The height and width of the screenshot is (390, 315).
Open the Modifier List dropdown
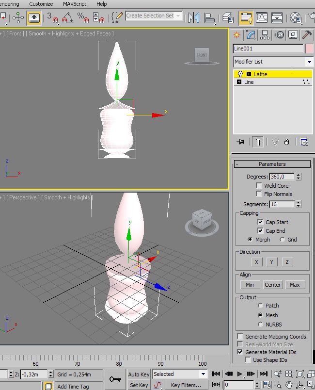[309, 62]
